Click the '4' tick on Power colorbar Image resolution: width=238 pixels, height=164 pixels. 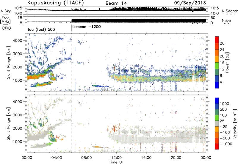pos(221,82)
